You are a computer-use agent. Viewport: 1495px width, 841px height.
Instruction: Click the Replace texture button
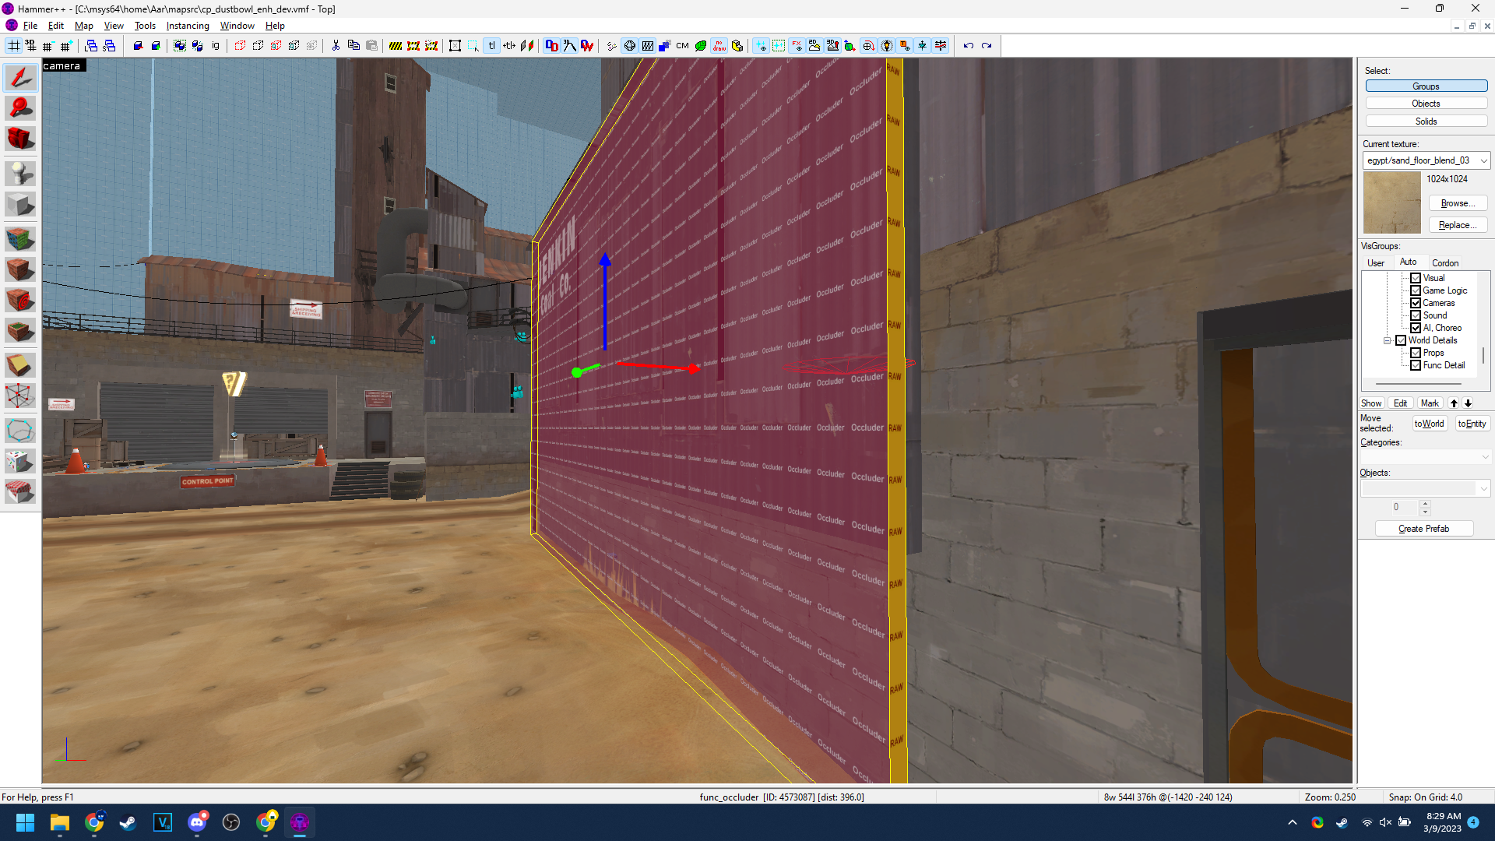(x=1458, y=224)
